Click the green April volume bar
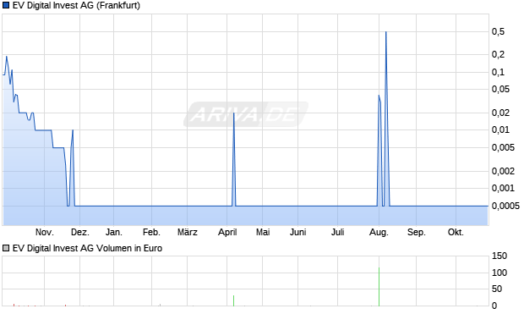Image resolution: width=524 pixels, height=314 pixels. tap(233, 300)
